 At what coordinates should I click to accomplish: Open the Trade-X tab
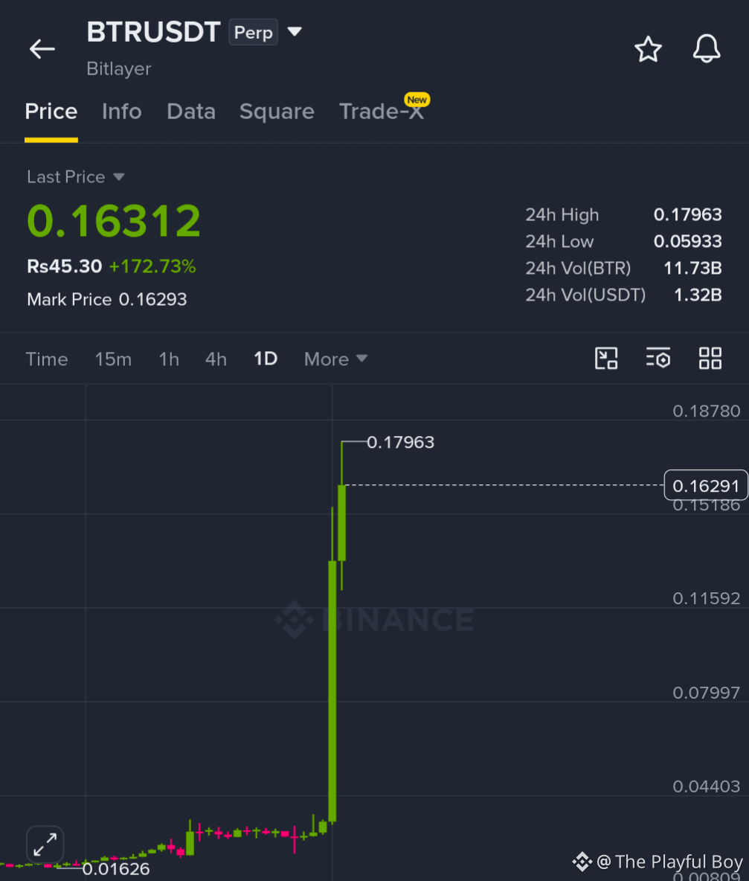[382, 112]
